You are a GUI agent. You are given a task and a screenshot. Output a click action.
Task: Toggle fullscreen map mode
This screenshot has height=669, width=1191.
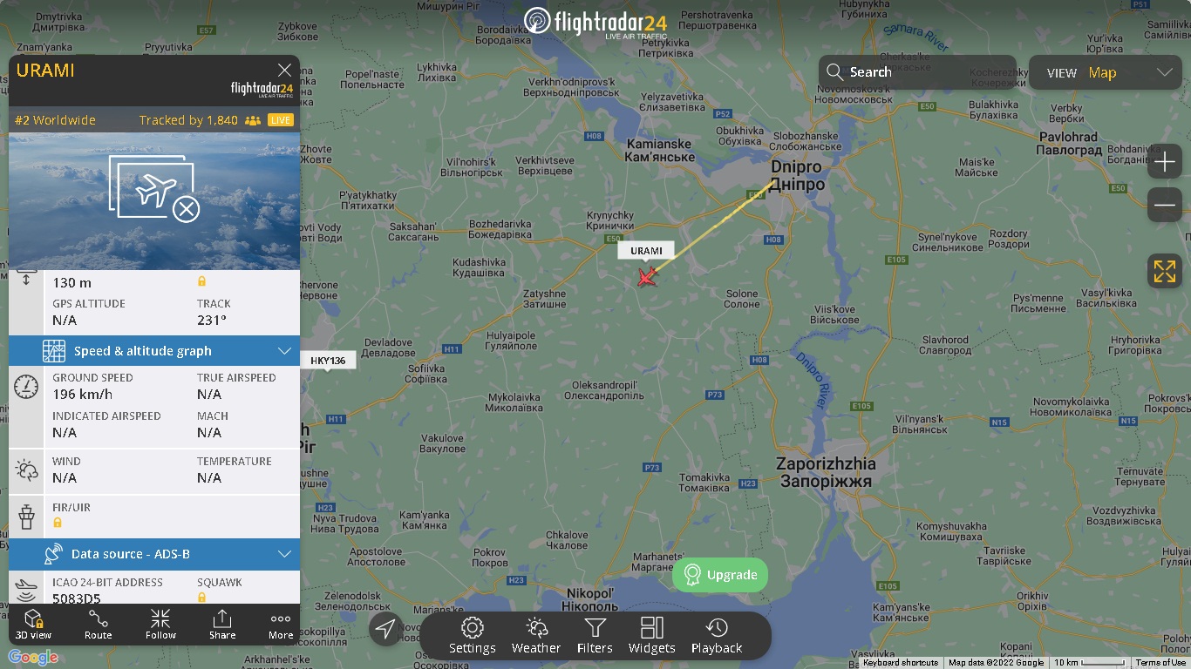click(1165, 271)
